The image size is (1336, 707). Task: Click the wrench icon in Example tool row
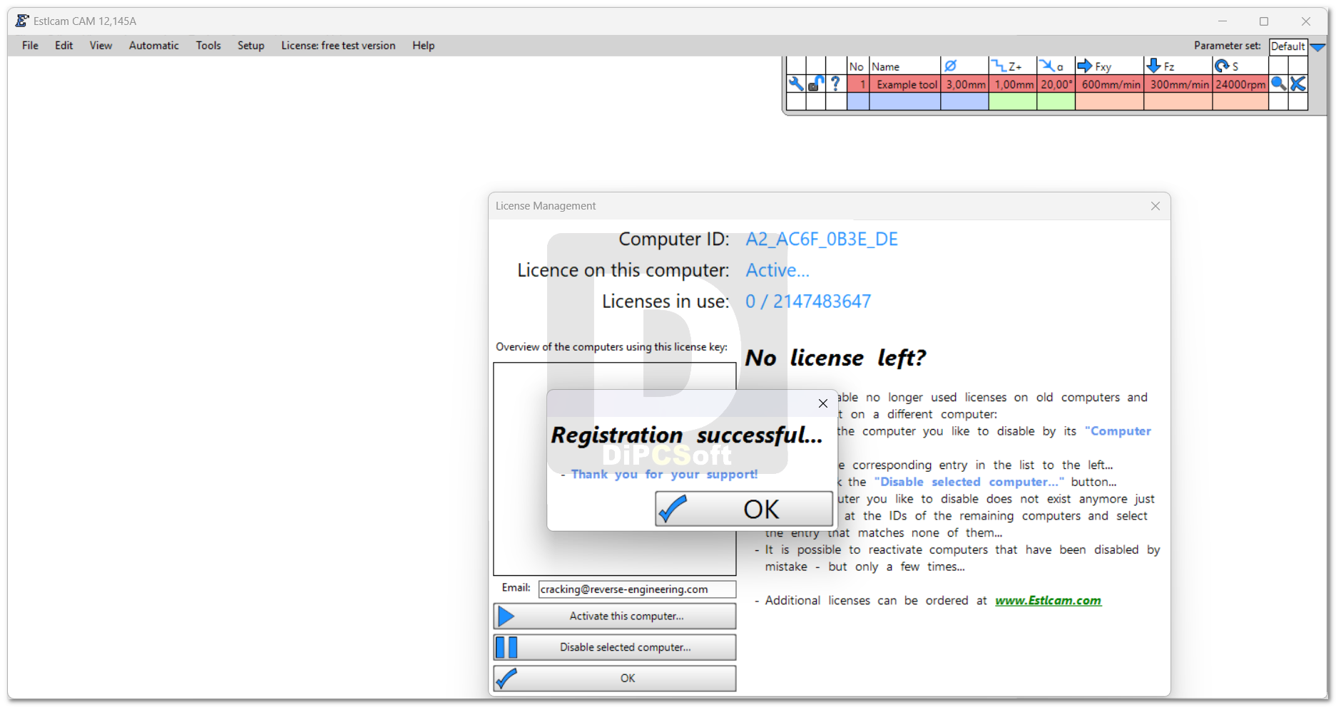point(795,84)
